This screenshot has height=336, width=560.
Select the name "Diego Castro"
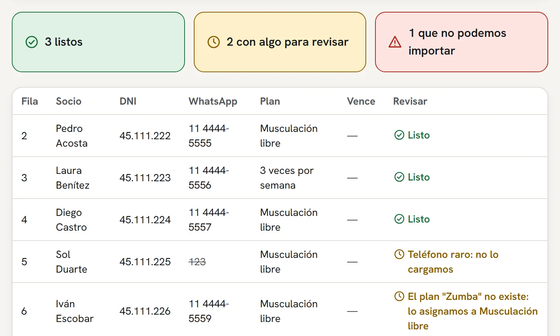click(x=71, y=220)
